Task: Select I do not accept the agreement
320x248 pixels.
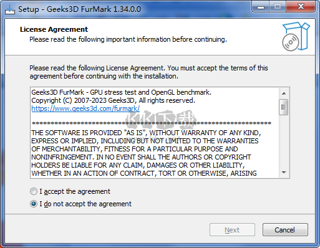Action: tap(34, 204)
